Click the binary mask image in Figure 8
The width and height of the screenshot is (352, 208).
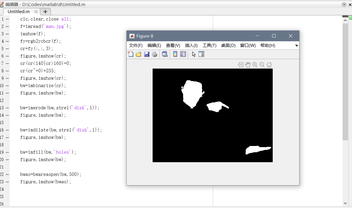pyautogui.click(x=213, y=115)
